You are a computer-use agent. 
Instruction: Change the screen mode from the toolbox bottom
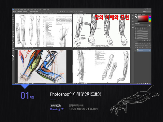click(13, 60)
